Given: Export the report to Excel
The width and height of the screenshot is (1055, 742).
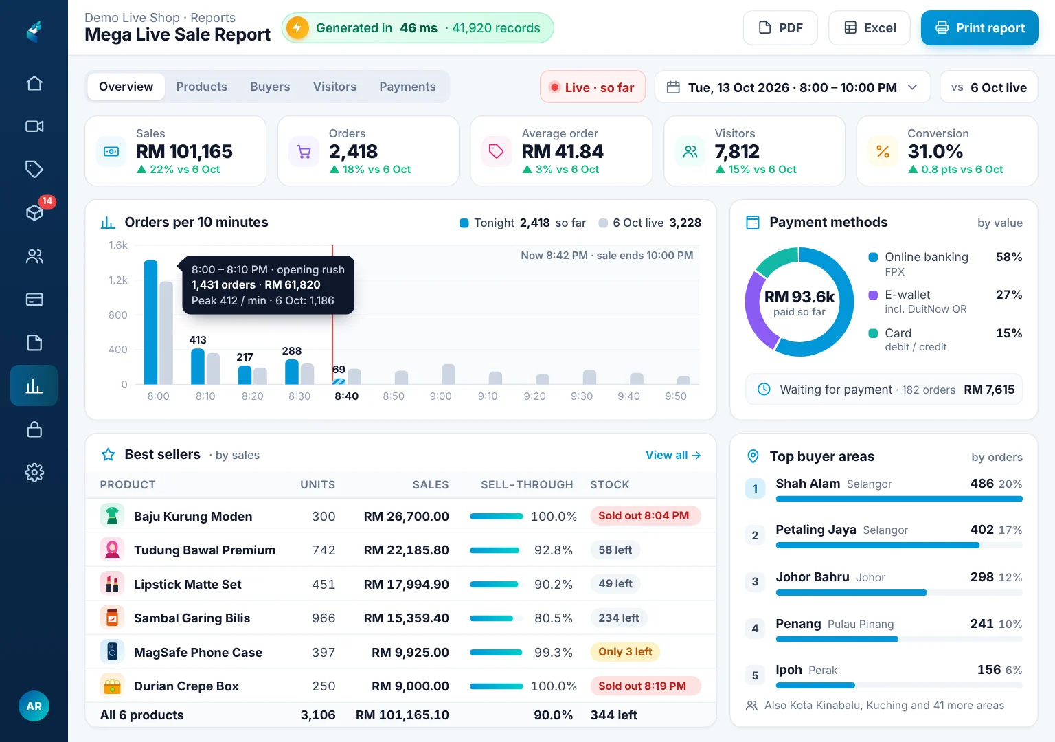Looking at the screenshot, I should pyautogui.click(x=870, y=28).
